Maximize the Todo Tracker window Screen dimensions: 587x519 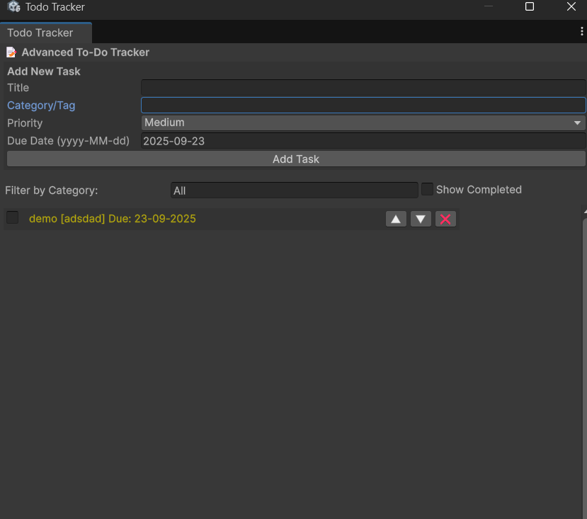click(530, 6)
